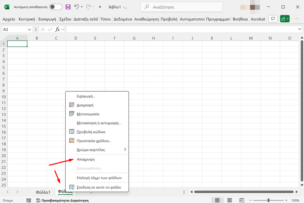Screen dimensions: 304x203
Task: Click the redo arrow icon
Action: (88, 7)
